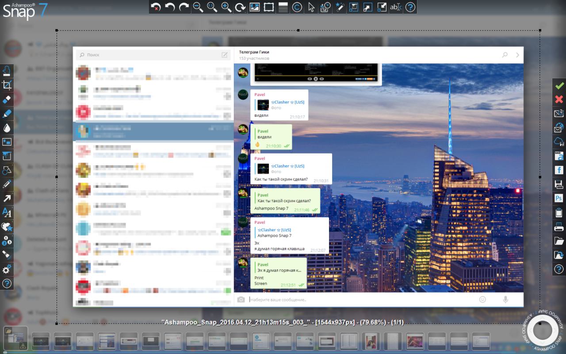Screen dimensions: 566x354
Task: Open settings via the gears icon
Action: [7, 269]
